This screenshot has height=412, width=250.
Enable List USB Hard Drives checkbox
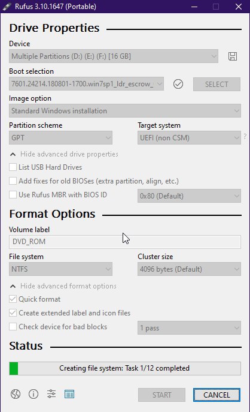tap(13, 167)
